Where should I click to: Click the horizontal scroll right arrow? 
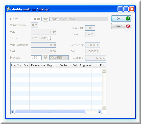(100, 112)
